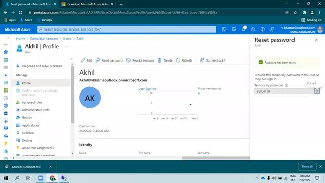
Task: Open the group memberships count 0
Action: [199, 94]
